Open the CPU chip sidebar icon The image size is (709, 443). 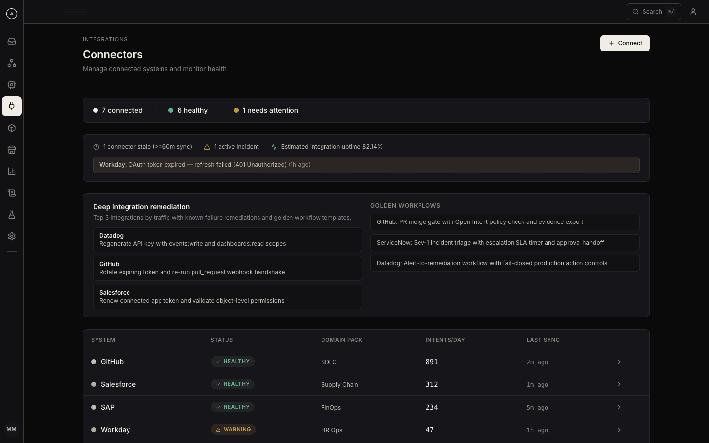click(x=12, y=85)
